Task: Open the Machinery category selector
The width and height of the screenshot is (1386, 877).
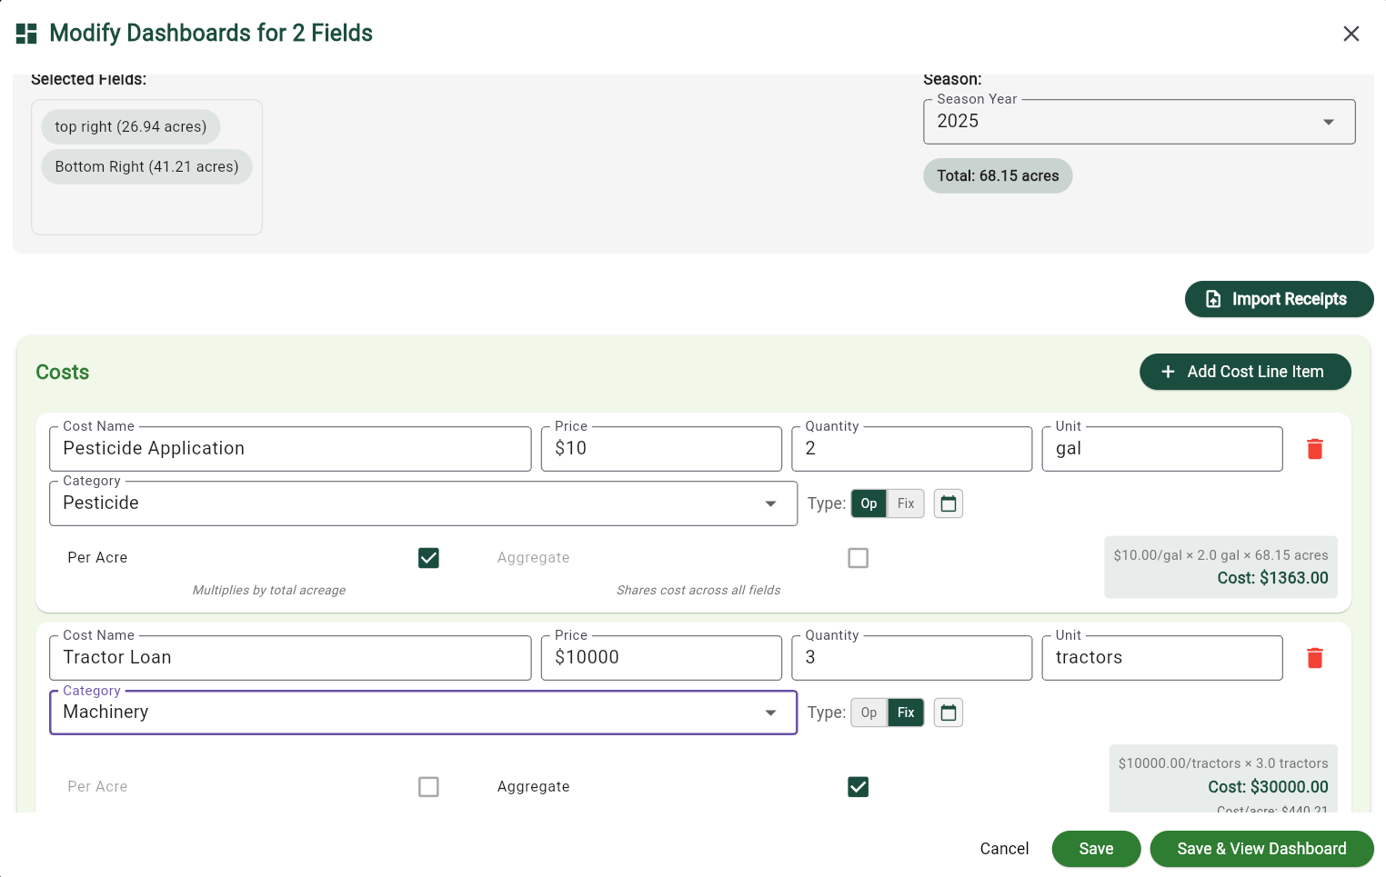Action: (770, 712)
